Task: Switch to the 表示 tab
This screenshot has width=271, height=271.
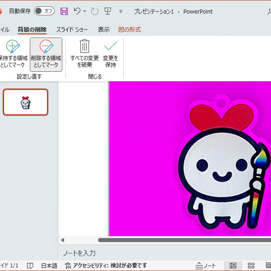Action: 104,29
